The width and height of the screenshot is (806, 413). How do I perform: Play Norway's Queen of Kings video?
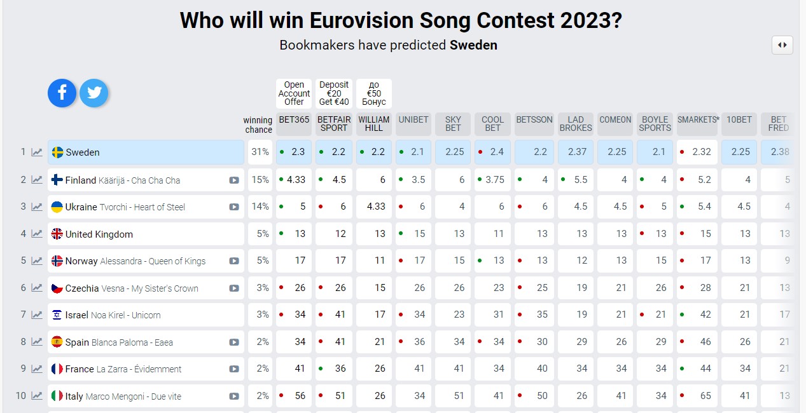234,261
